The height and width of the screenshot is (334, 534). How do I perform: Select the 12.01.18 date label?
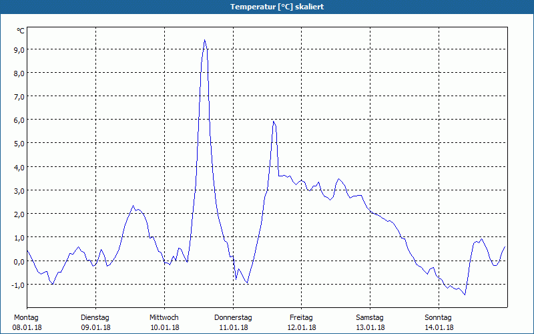pyautogui.click(x=302, y=328)
